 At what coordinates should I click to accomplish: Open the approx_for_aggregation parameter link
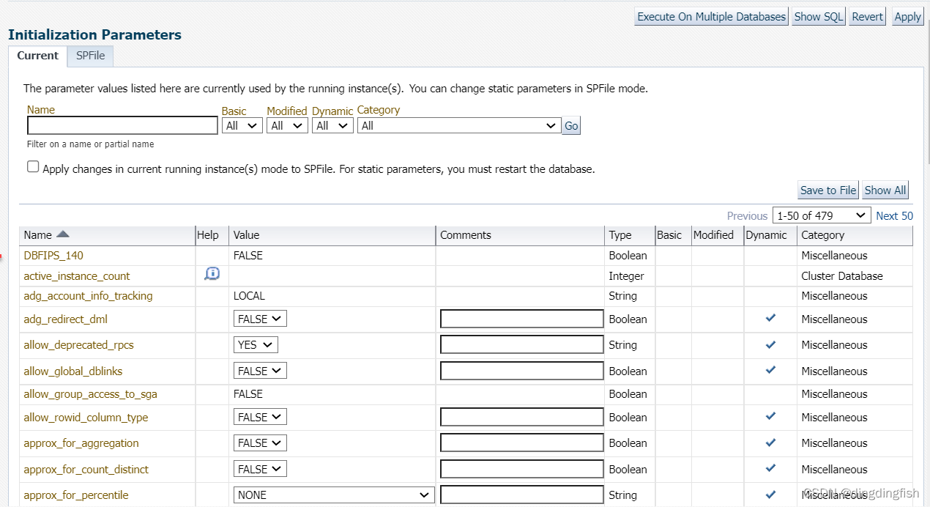[81, 443]
